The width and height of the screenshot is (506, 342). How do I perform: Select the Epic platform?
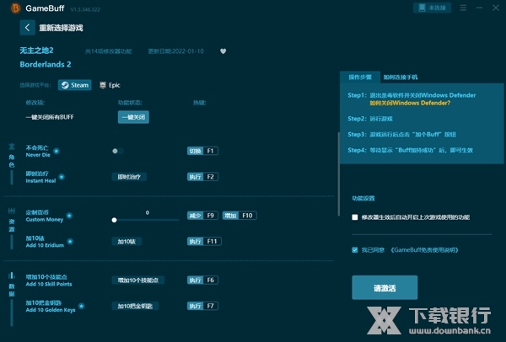pos(110,85)
